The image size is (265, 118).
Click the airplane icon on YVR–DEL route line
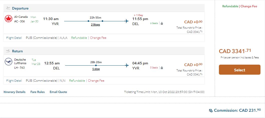tap(127, 21)
